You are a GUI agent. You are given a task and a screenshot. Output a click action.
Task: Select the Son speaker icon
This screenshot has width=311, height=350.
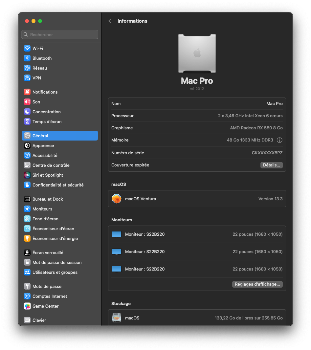tap(27, 102)
